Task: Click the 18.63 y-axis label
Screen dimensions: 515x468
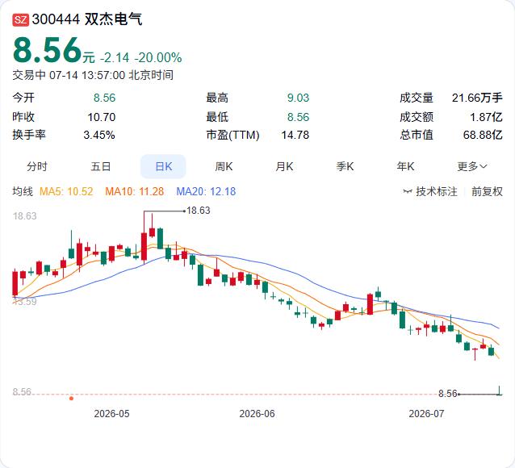Action: (25, 216)
